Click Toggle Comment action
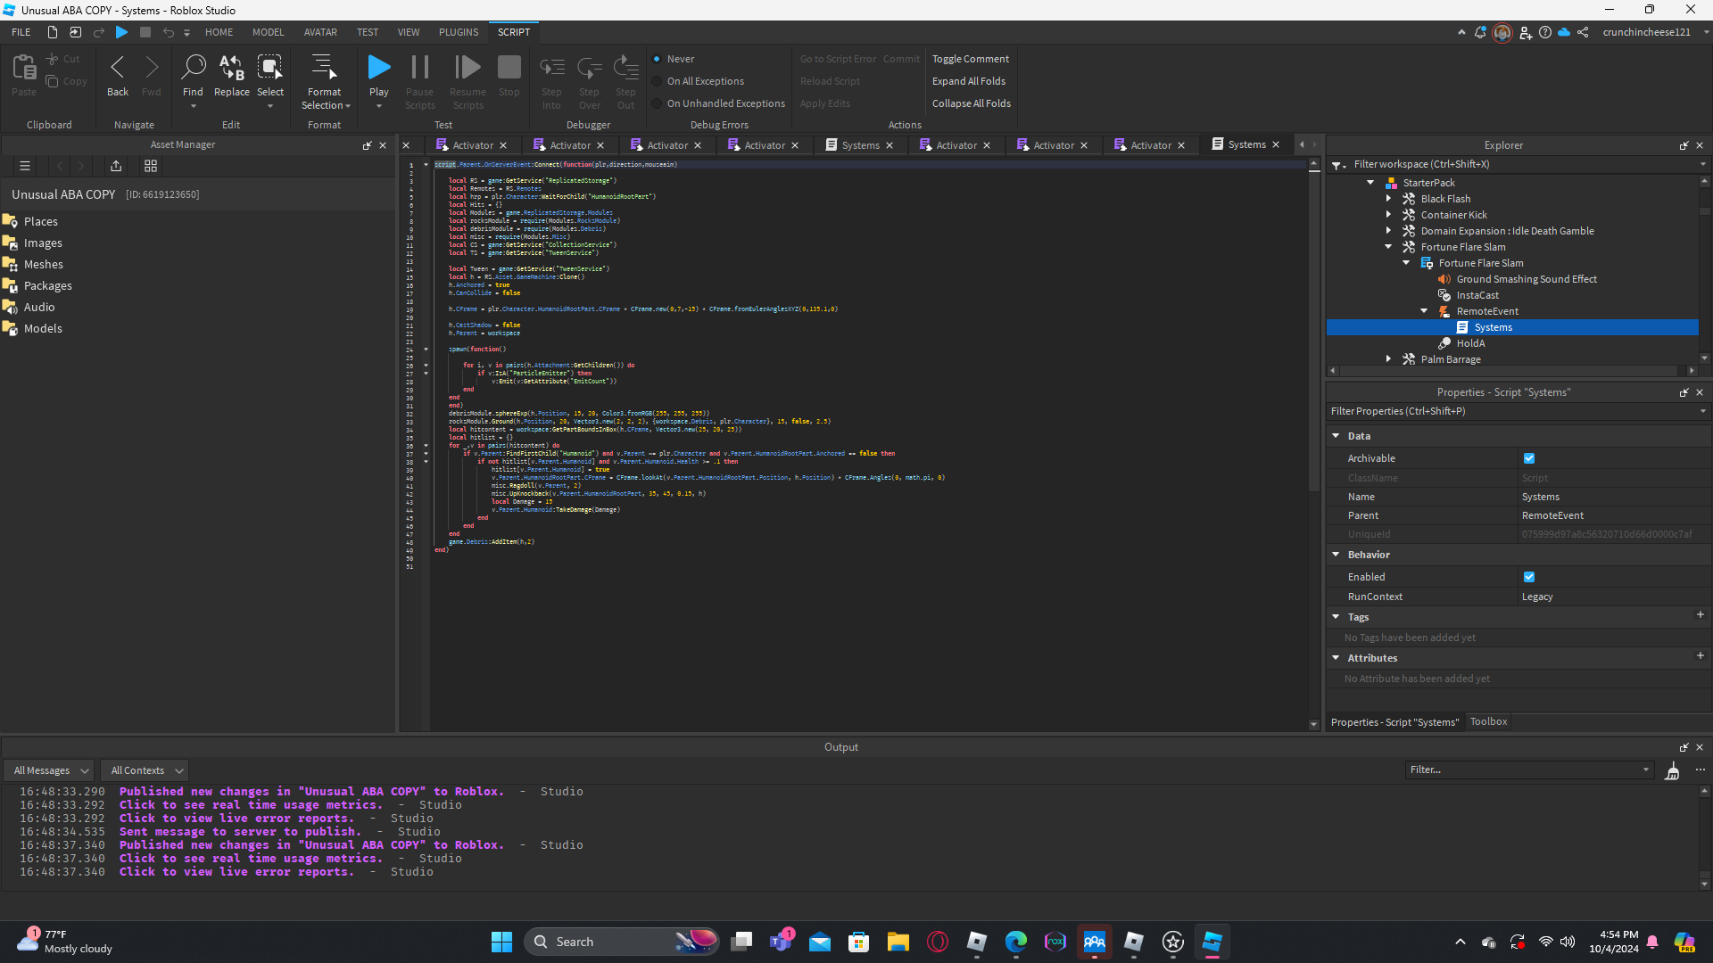The height and width of the screenshot is (963, 1713). (x=971, y=59)
